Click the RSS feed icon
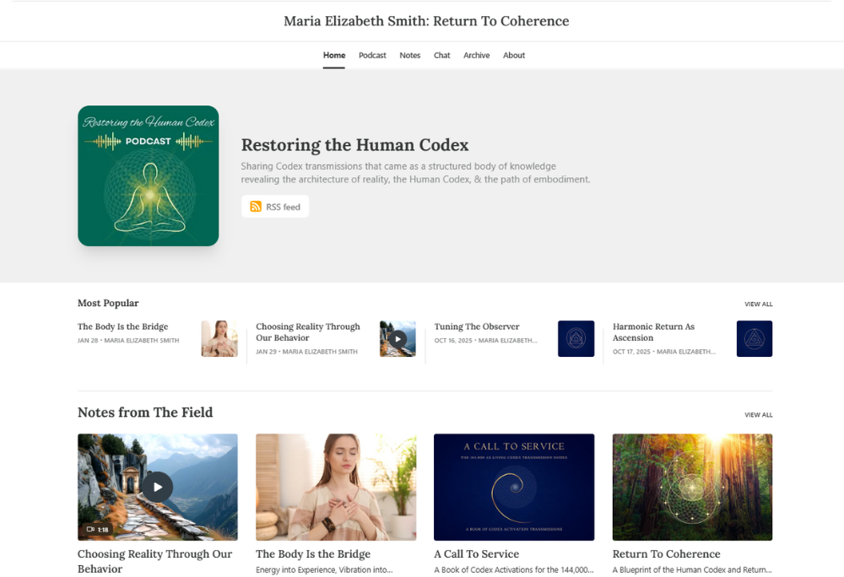This screenshot has width=844, height=577. (x=257, y=206)
